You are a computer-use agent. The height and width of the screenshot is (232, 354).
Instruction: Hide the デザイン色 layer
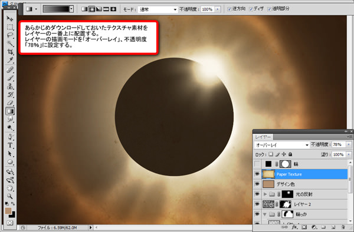point(257,184)
